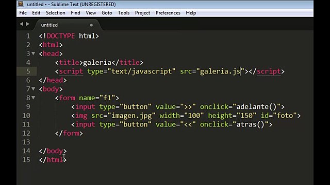
Task: Click the value "<<" on line 11
Action: [x=188, y=124]
